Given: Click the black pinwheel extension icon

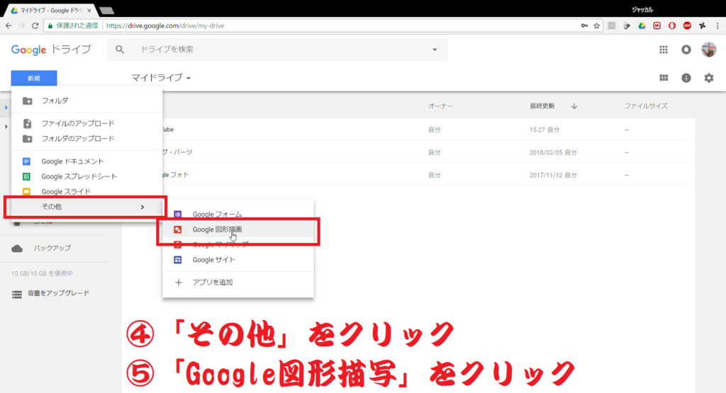Looking at the screenshot, I should pos(703,26).
